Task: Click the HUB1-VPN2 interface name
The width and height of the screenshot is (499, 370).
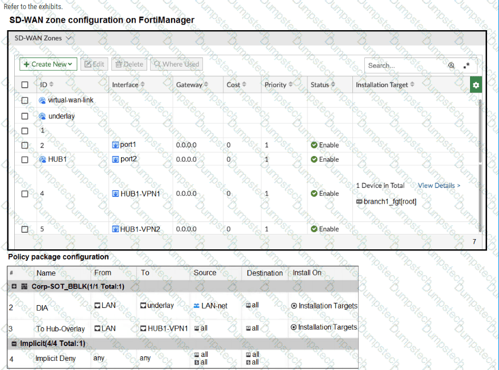Action: (x=140, y=229)
